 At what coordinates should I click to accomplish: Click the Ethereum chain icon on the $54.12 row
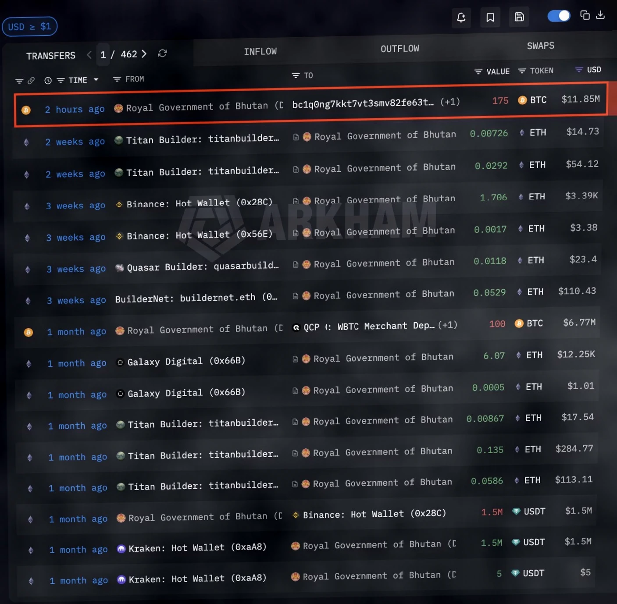pos(27,174)
